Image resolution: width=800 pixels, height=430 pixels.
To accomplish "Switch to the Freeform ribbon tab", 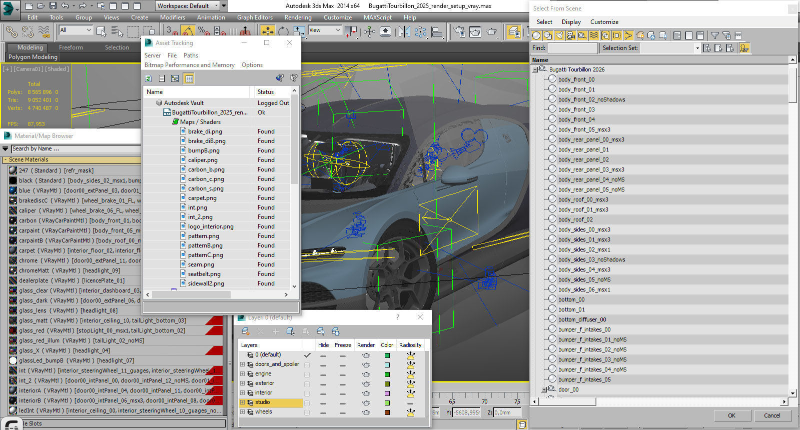I will (x=71, y=47).
